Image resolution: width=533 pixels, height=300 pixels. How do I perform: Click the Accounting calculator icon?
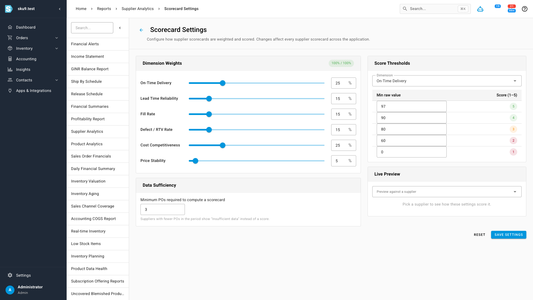click(10, 59)
